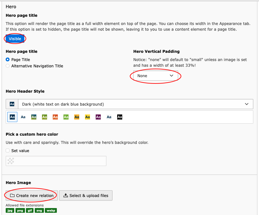The image size is (259, 215).
Task: Pick the light gray Aa style icon
Action: tap(109, 117)
